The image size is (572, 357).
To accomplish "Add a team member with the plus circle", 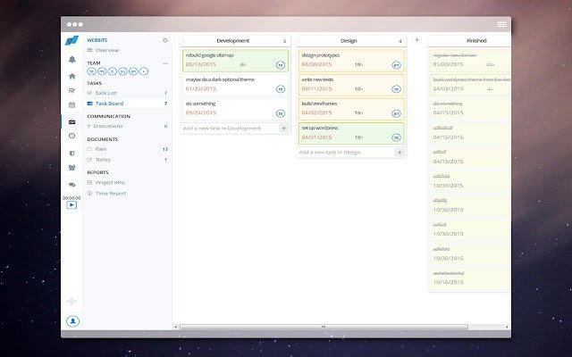I will pos(144,71).
